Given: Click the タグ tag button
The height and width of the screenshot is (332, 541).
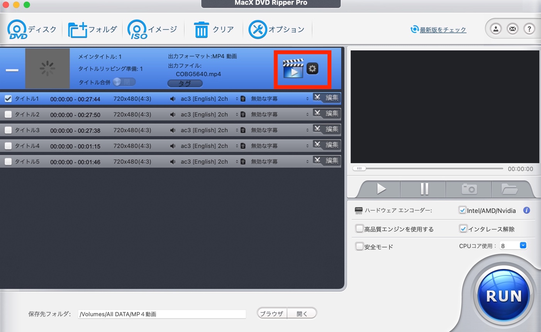Looking at the screenshot, I should pyautogui.click(x=185, y=83).
